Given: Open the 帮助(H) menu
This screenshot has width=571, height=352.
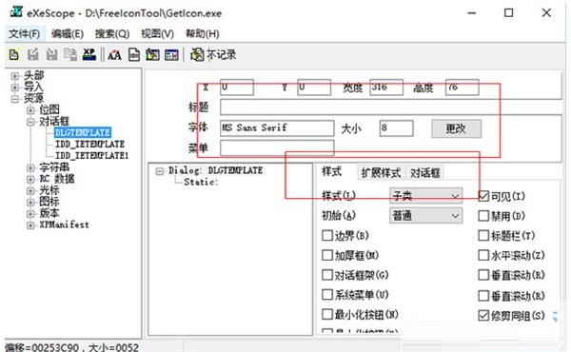Looking at the screenshot, I should pyautogui.click(x=203, y=34).
